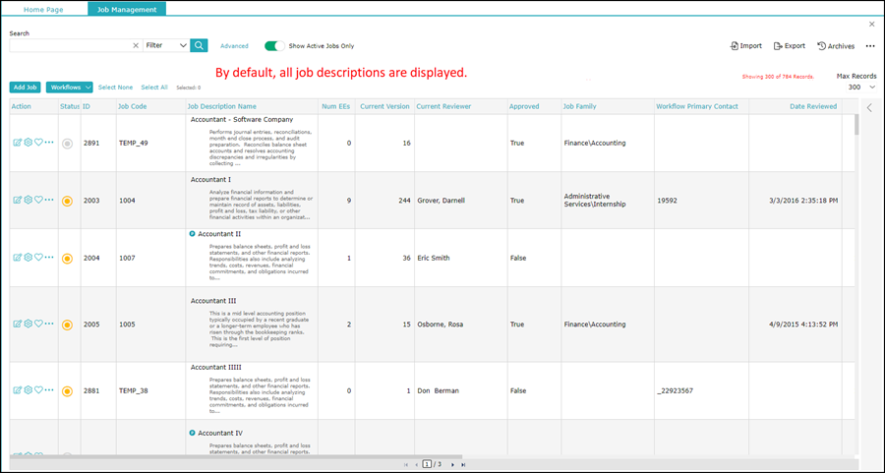The width and height of the screenshot is (885, 473).
Task: Open the Archives view
Action: pyautogui.click(x=836, y=45)
